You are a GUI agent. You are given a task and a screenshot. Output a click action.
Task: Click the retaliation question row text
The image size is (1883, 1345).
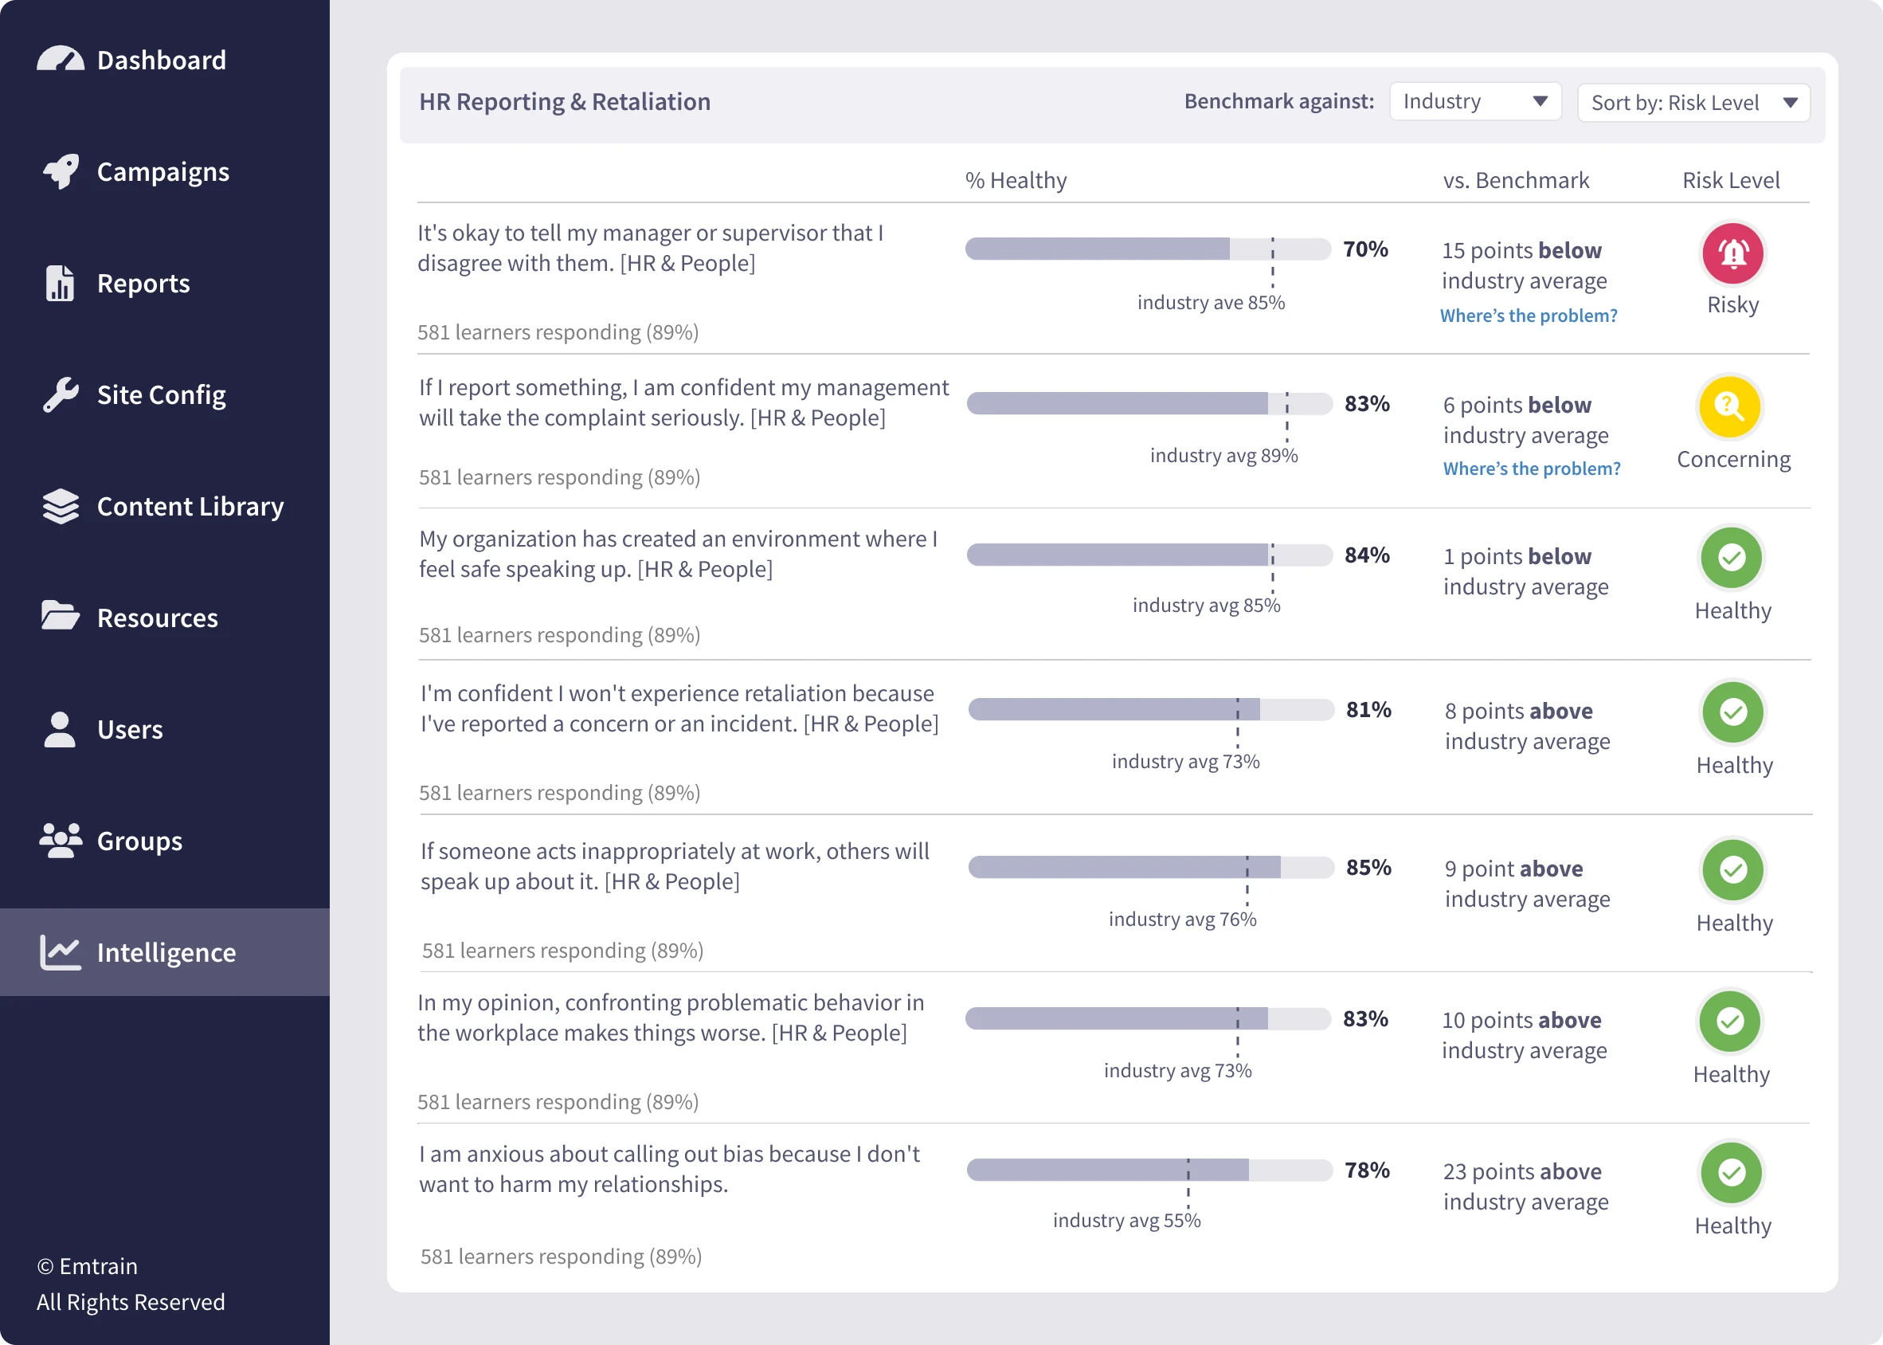[x=679, y=708]
